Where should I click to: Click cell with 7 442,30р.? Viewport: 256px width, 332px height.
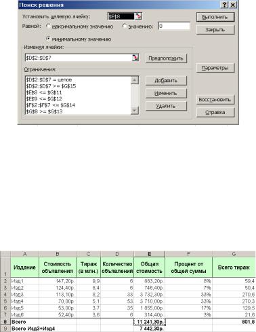pos(150,329)
